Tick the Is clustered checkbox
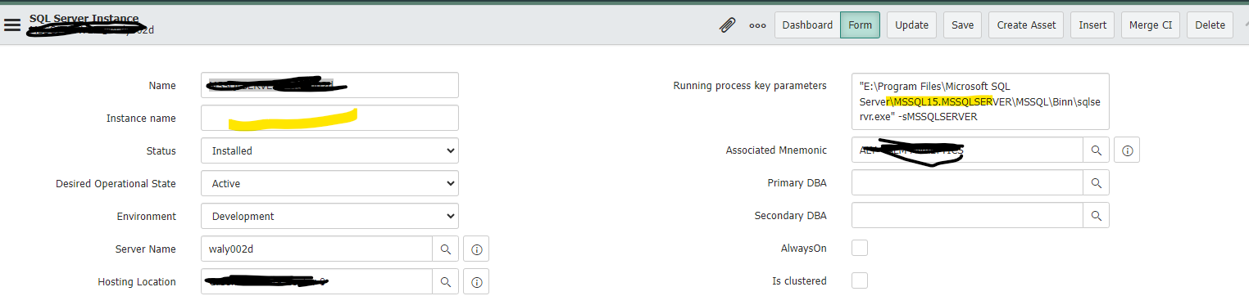The height and width of the screenshot is (296, 1249). [860, 280]
